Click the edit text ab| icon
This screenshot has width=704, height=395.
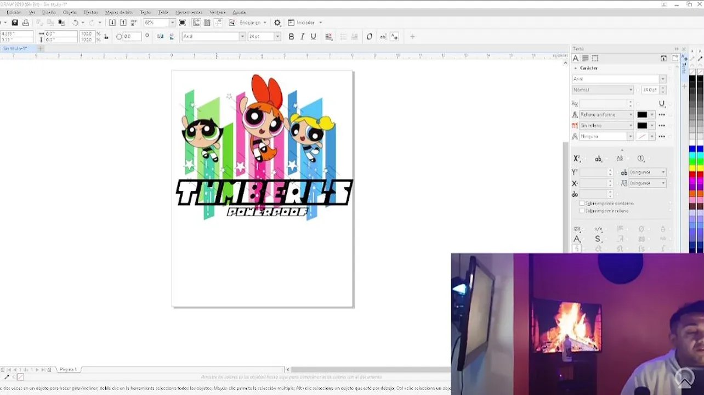coord(383,37)
